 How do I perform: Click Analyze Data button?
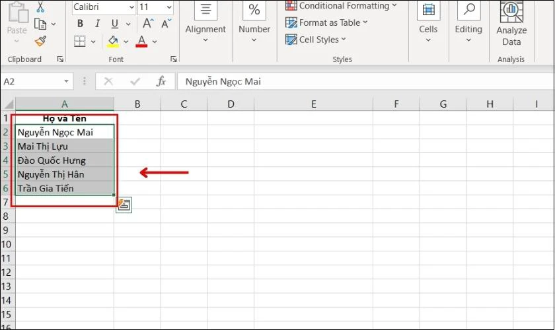pos(511,23)
